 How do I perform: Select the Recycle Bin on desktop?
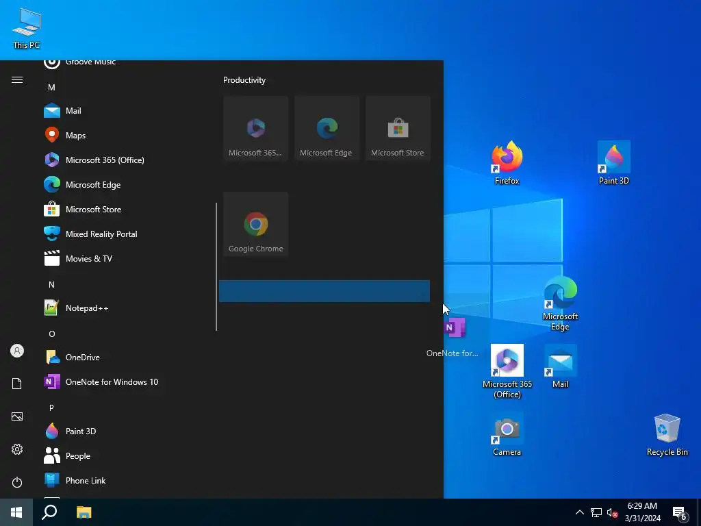point(667,434)
